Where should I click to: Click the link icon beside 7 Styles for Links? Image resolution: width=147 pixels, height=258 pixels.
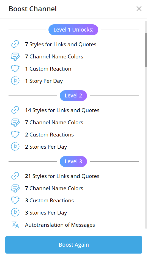click(15, 44)
